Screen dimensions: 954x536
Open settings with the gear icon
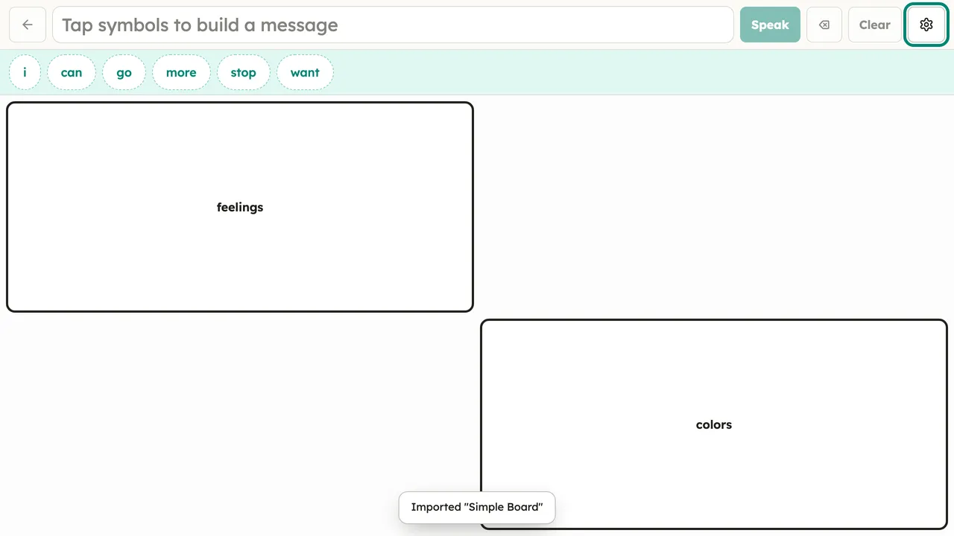[x=926, y=25]
